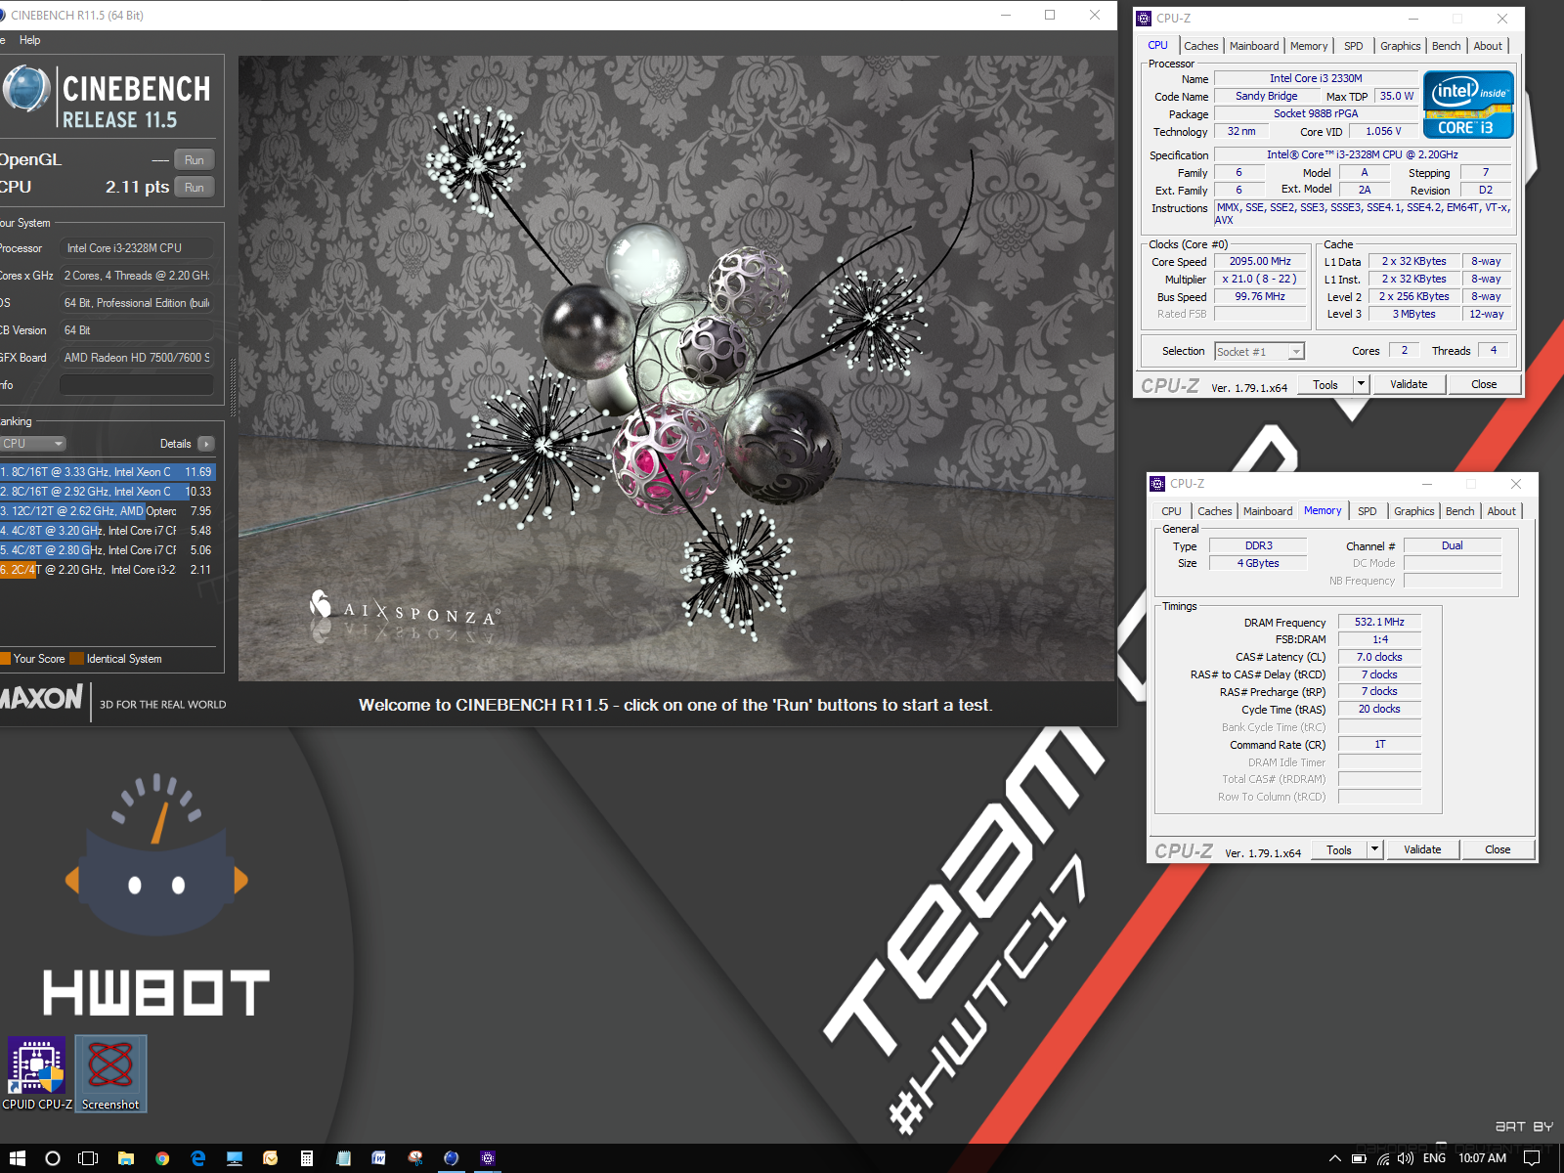Select the 12C/12T AMD Opteron ranking row
This screenshot has height=1173, width=1564.
click(108, 511)
